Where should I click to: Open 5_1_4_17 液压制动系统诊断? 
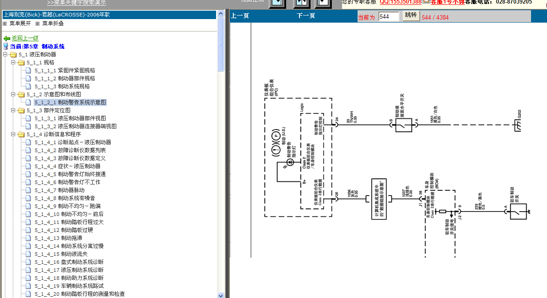coord(69,270)
